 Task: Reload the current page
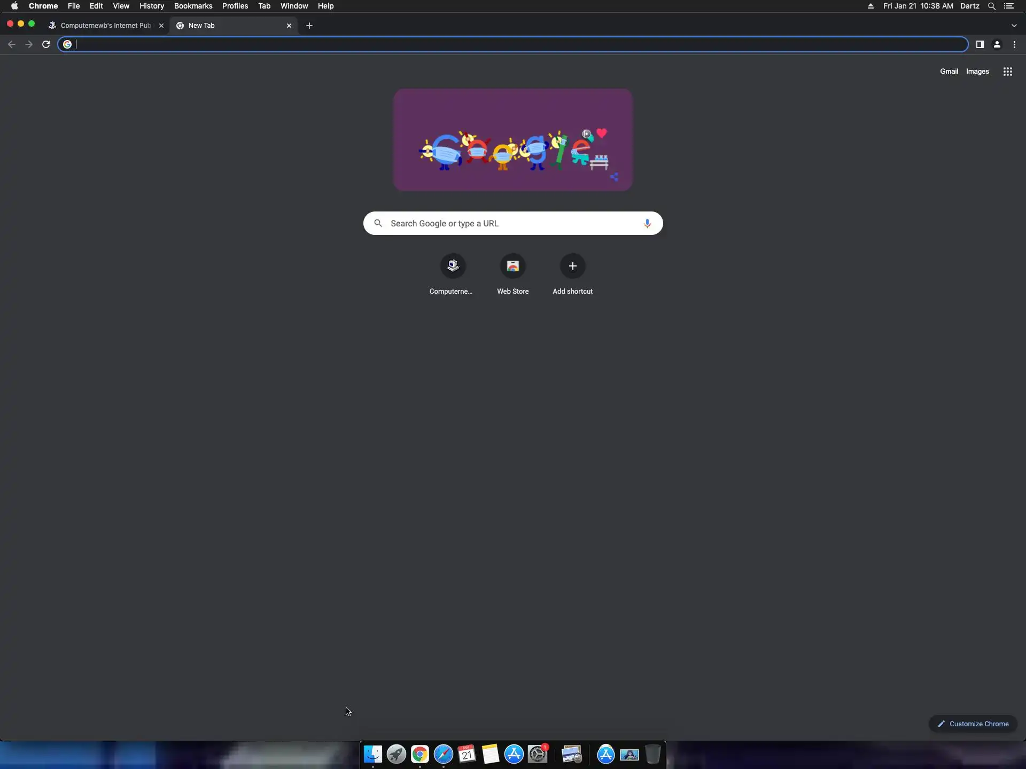(x=46, y=44)
